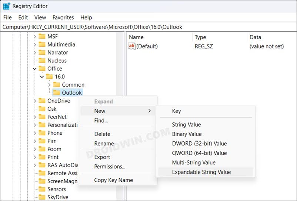Expand the MSF key chevron
Image resolution: width=297 pixels, height=201 pixels.
click(x=35, y=36)
